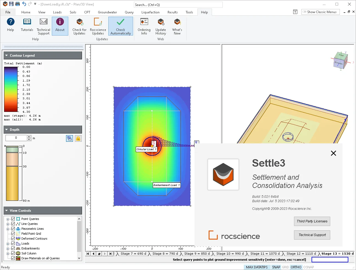Viewport: 356px width, 270px height.
Task: Go to the next stage arrow
Action: tap(105, 254)
